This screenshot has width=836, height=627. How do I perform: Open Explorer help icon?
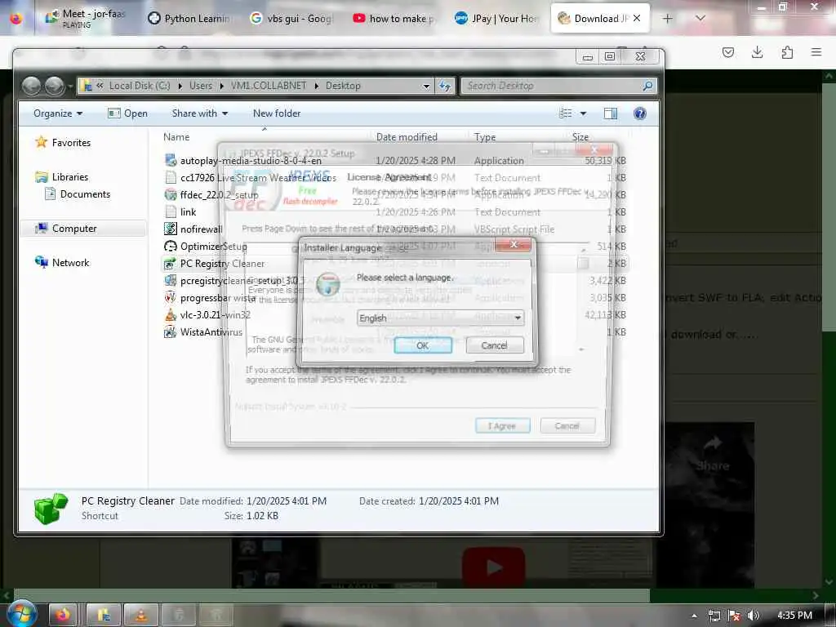coord(640,113)
